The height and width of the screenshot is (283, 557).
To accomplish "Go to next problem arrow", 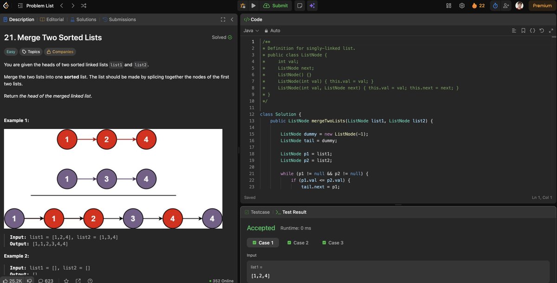I will [72, 6].
